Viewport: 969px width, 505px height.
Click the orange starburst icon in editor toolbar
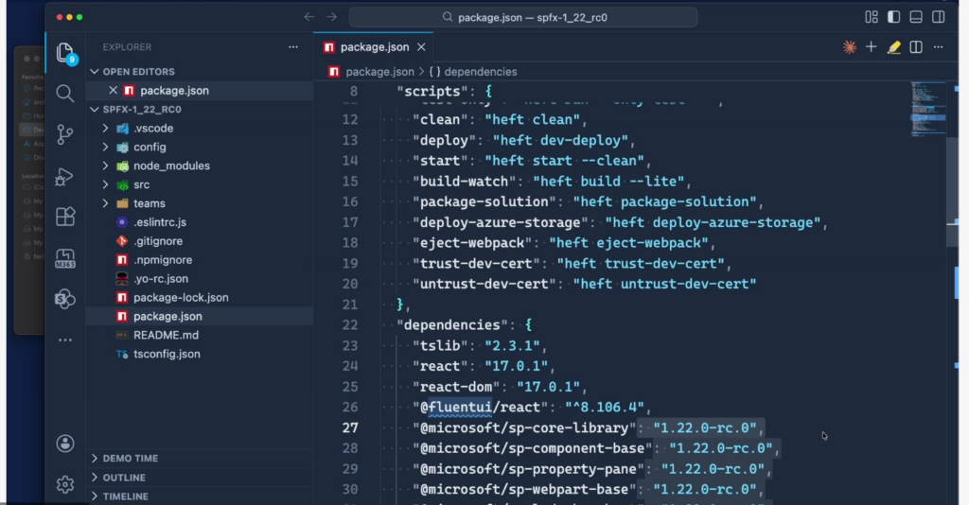click(x=849, y=47)
